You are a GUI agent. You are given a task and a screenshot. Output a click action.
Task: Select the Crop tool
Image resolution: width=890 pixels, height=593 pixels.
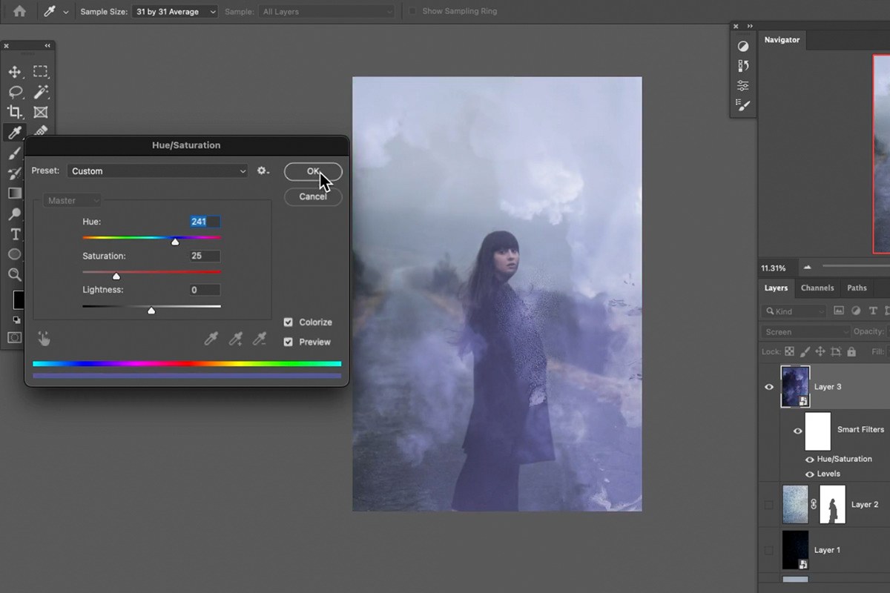click(x=14, y=112)
